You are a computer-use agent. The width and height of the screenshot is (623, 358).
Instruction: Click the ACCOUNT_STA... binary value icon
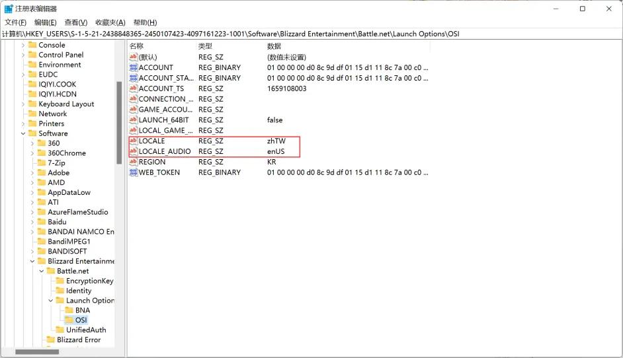pos(133,78)
